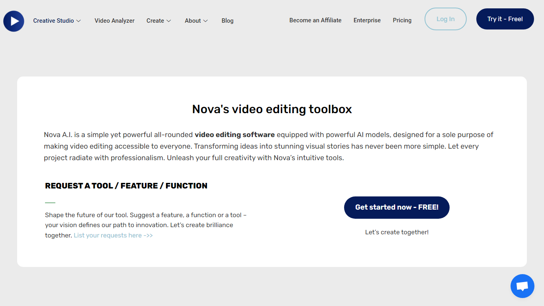Click the About menu label
This screenshot has height=306, width=544.
pyautogui.click(x=193, y=21)
